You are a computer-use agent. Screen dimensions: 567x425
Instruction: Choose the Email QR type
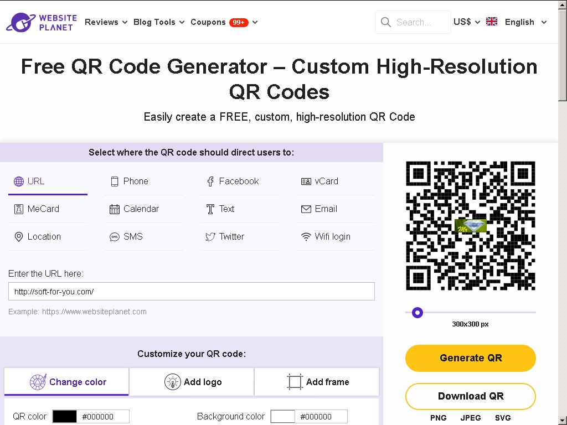click(335, 209)
